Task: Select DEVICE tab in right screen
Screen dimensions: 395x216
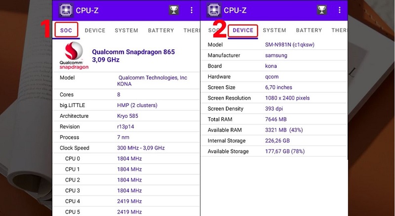Action: point(243,31)
